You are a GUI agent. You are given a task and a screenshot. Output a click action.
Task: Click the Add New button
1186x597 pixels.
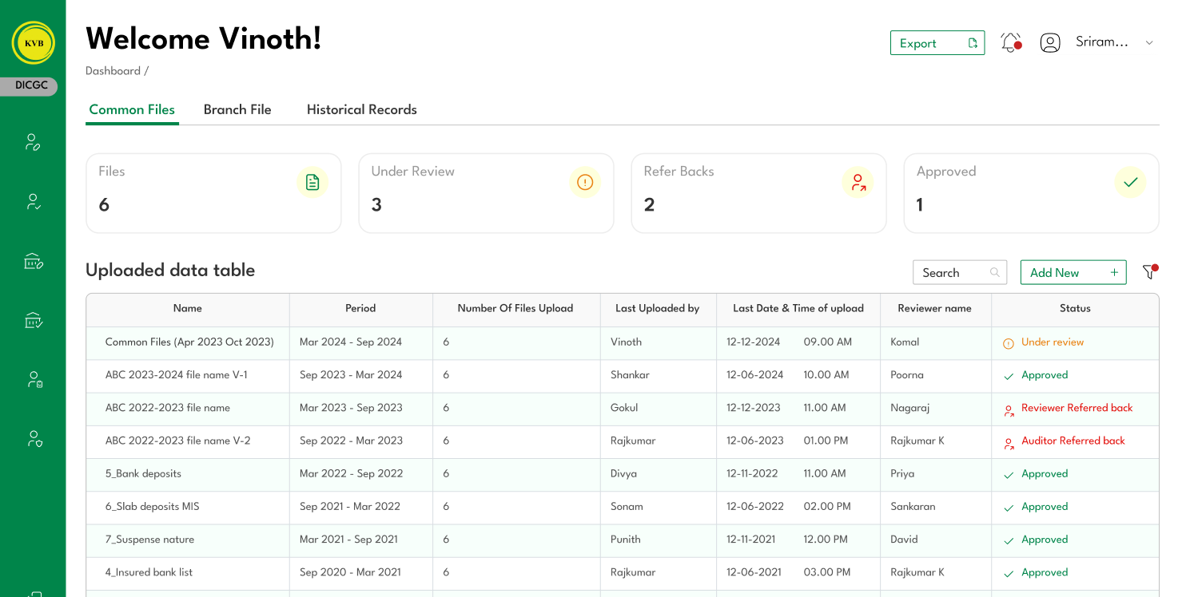pyautogui.click(x=1073, y=272)
